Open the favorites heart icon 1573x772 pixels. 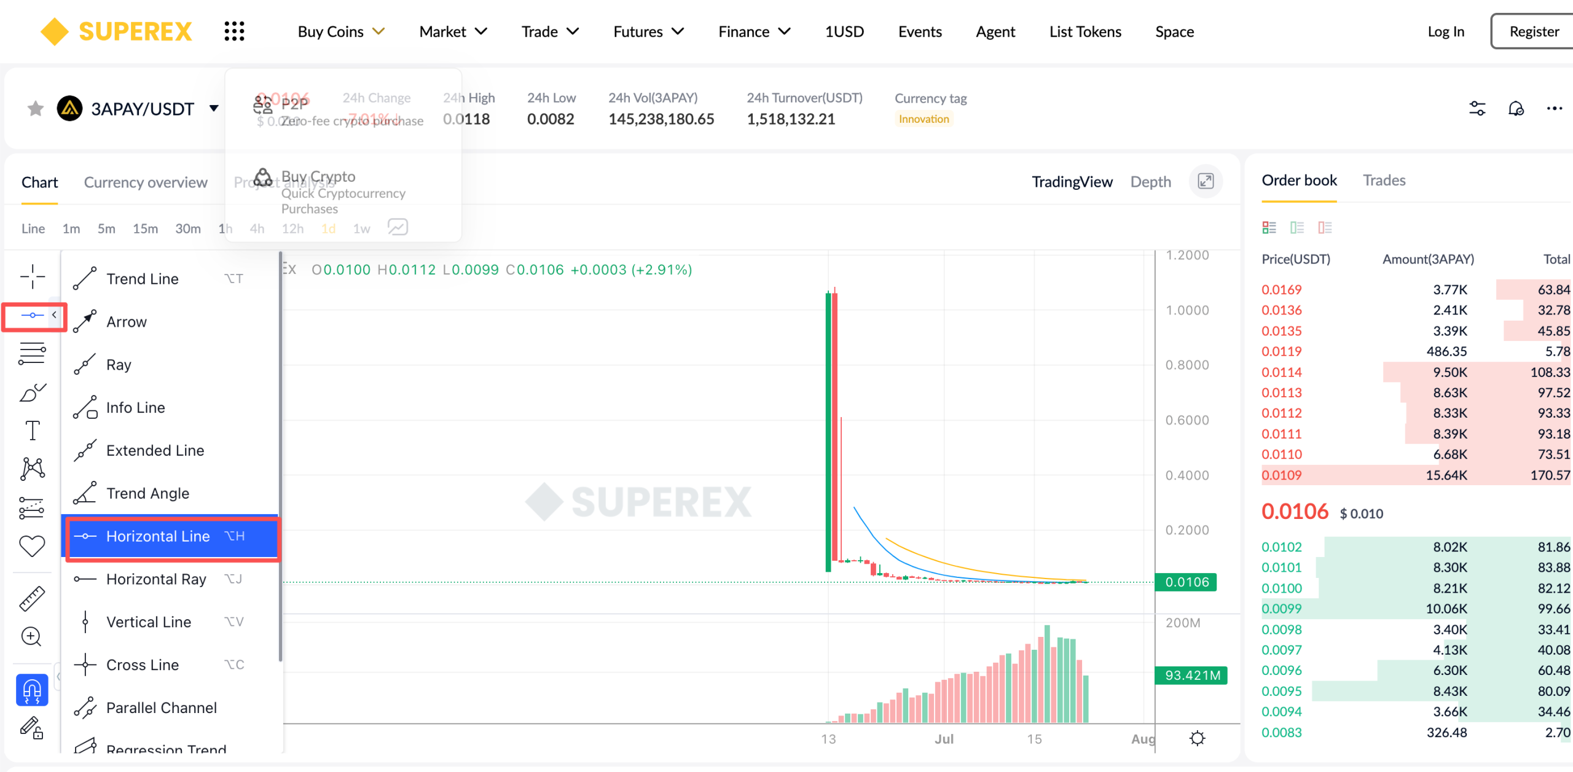tap(32, 546)
